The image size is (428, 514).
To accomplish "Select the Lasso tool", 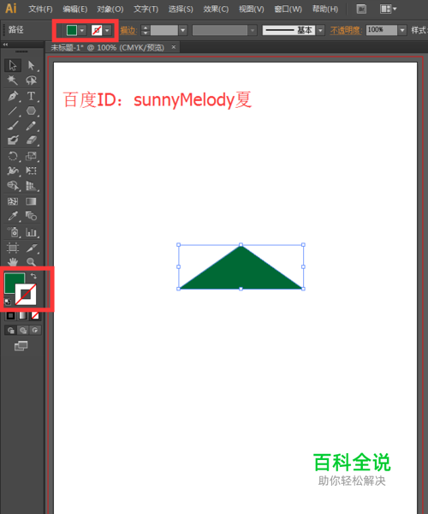I will 31,81.
